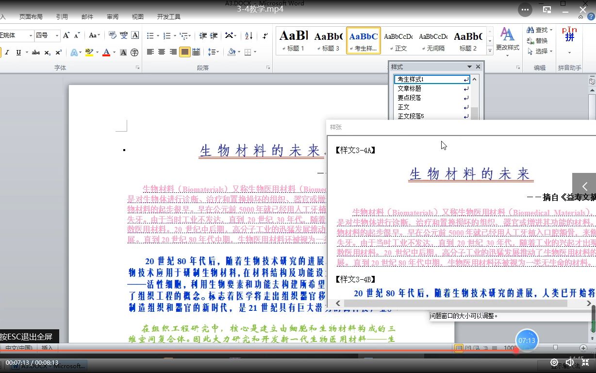Image resolution: width=596 pixels, height=373 pixels.
Task: Open the font name combo box showing 正姚体
Action: tap(15, 35)
